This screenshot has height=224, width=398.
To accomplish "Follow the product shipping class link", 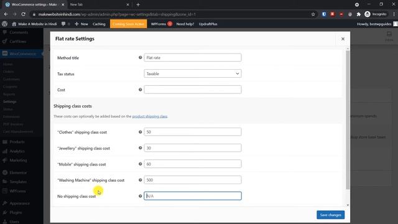I will pos(150,116).
